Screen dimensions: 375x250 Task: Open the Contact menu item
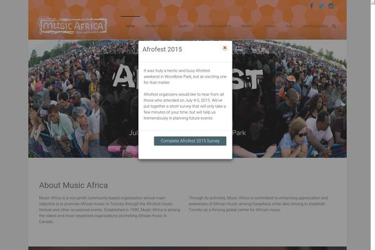(x=269, y=26)
